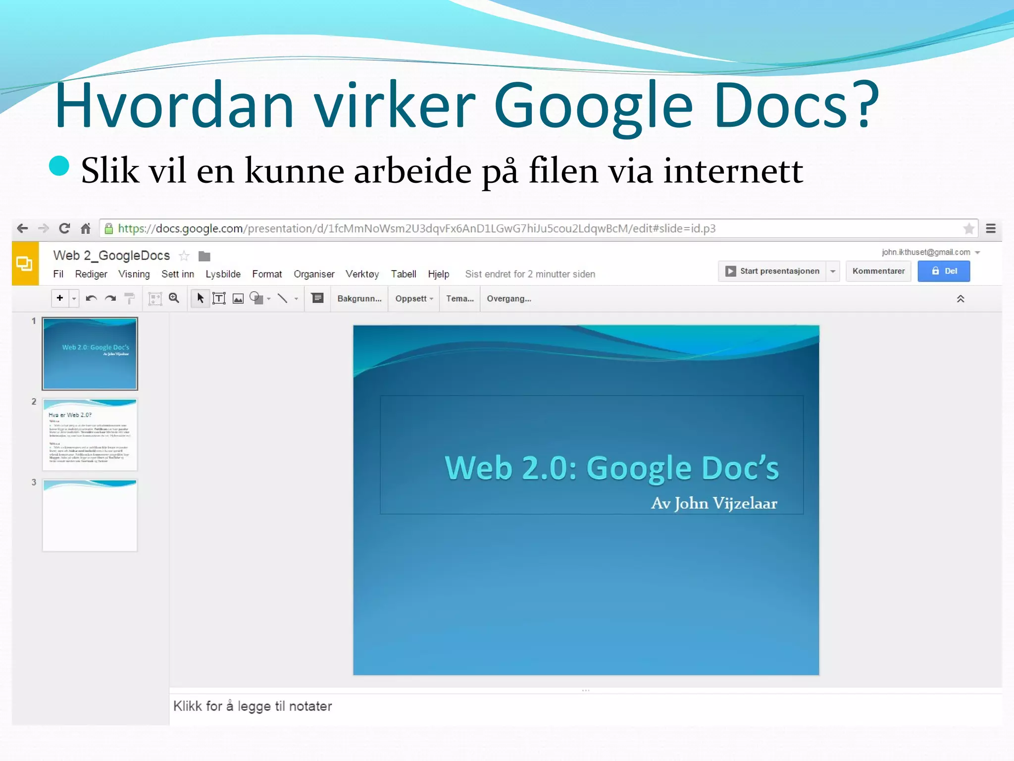This screenshot has height=761, width=1014.
Task: Open the Rediger menu
Action: (x=91, y=274)
